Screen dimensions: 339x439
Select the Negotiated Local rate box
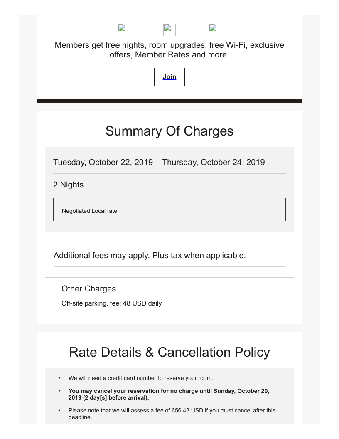169,210
